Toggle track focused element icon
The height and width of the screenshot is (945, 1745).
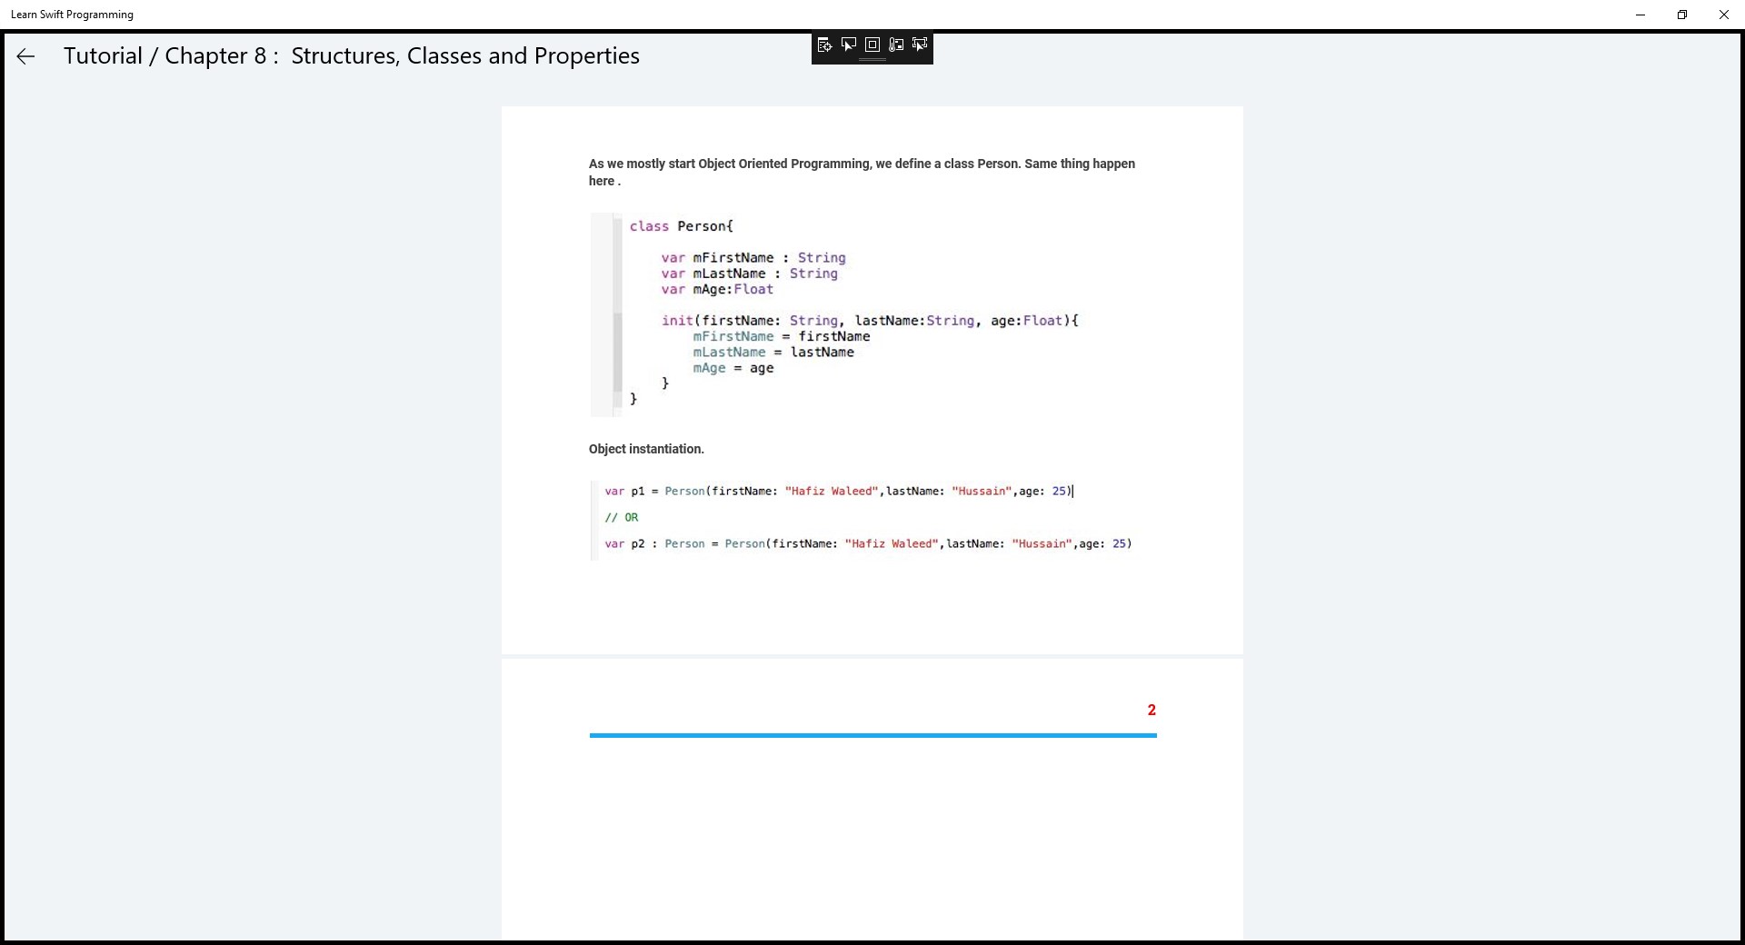tap(920, 45)
